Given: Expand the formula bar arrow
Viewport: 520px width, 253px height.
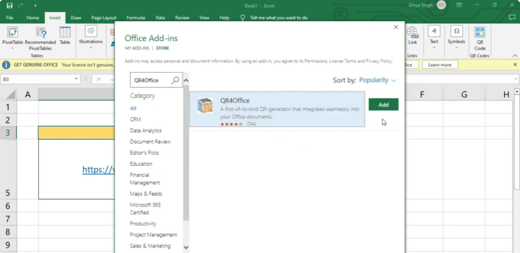Looking at the screenshot, I should click(x=516, y=79).
